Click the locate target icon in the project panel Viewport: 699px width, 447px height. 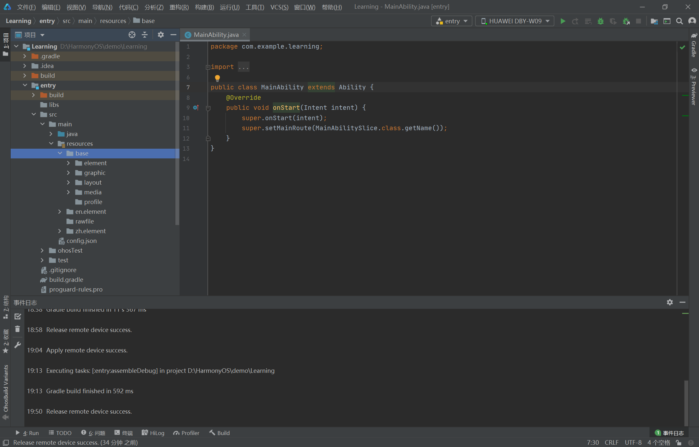pyautogui.click(x=132, y=35)
